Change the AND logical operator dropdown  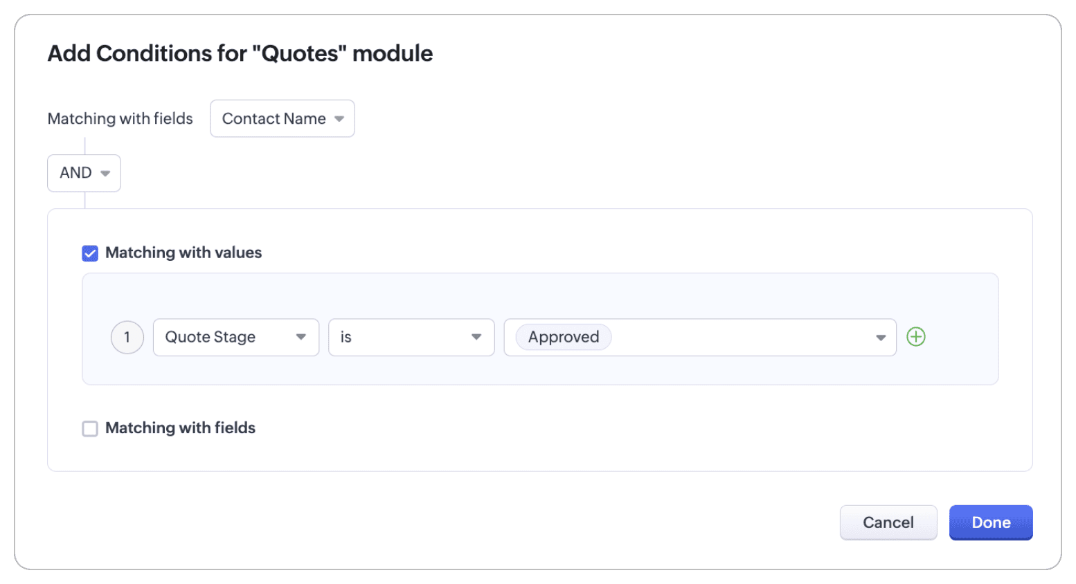coord(84,173)
